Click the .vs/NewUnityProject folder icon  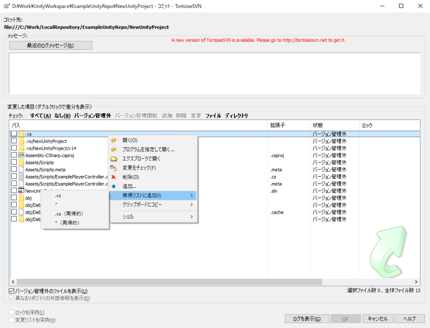click(21, 141)
